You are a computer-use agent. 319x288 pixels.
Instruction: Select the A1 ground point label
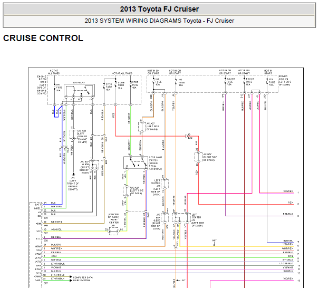tap(73, 184)
